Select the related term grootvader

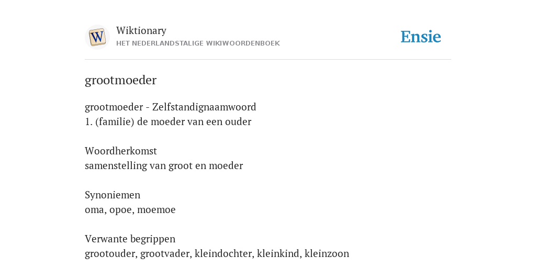(165, 254)
